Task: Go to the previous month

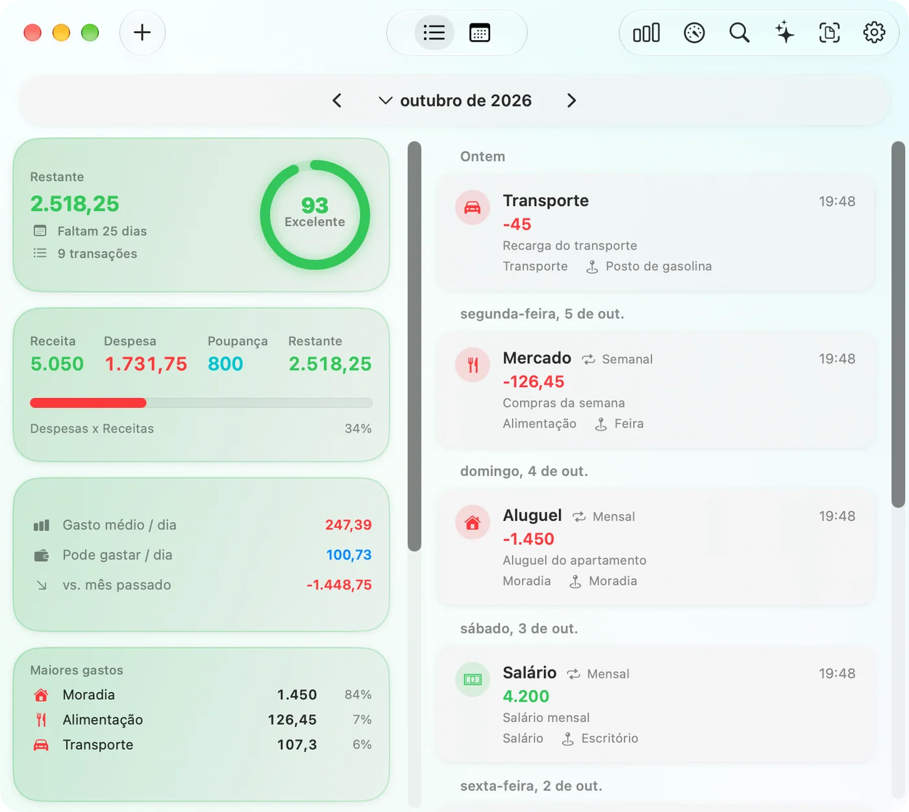Action: [x=337, y=101]
